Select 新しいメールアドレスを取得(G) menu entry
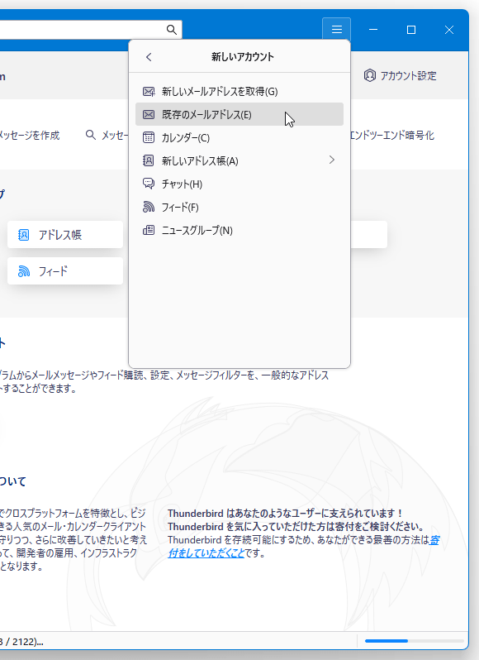 tap(239, 91)
